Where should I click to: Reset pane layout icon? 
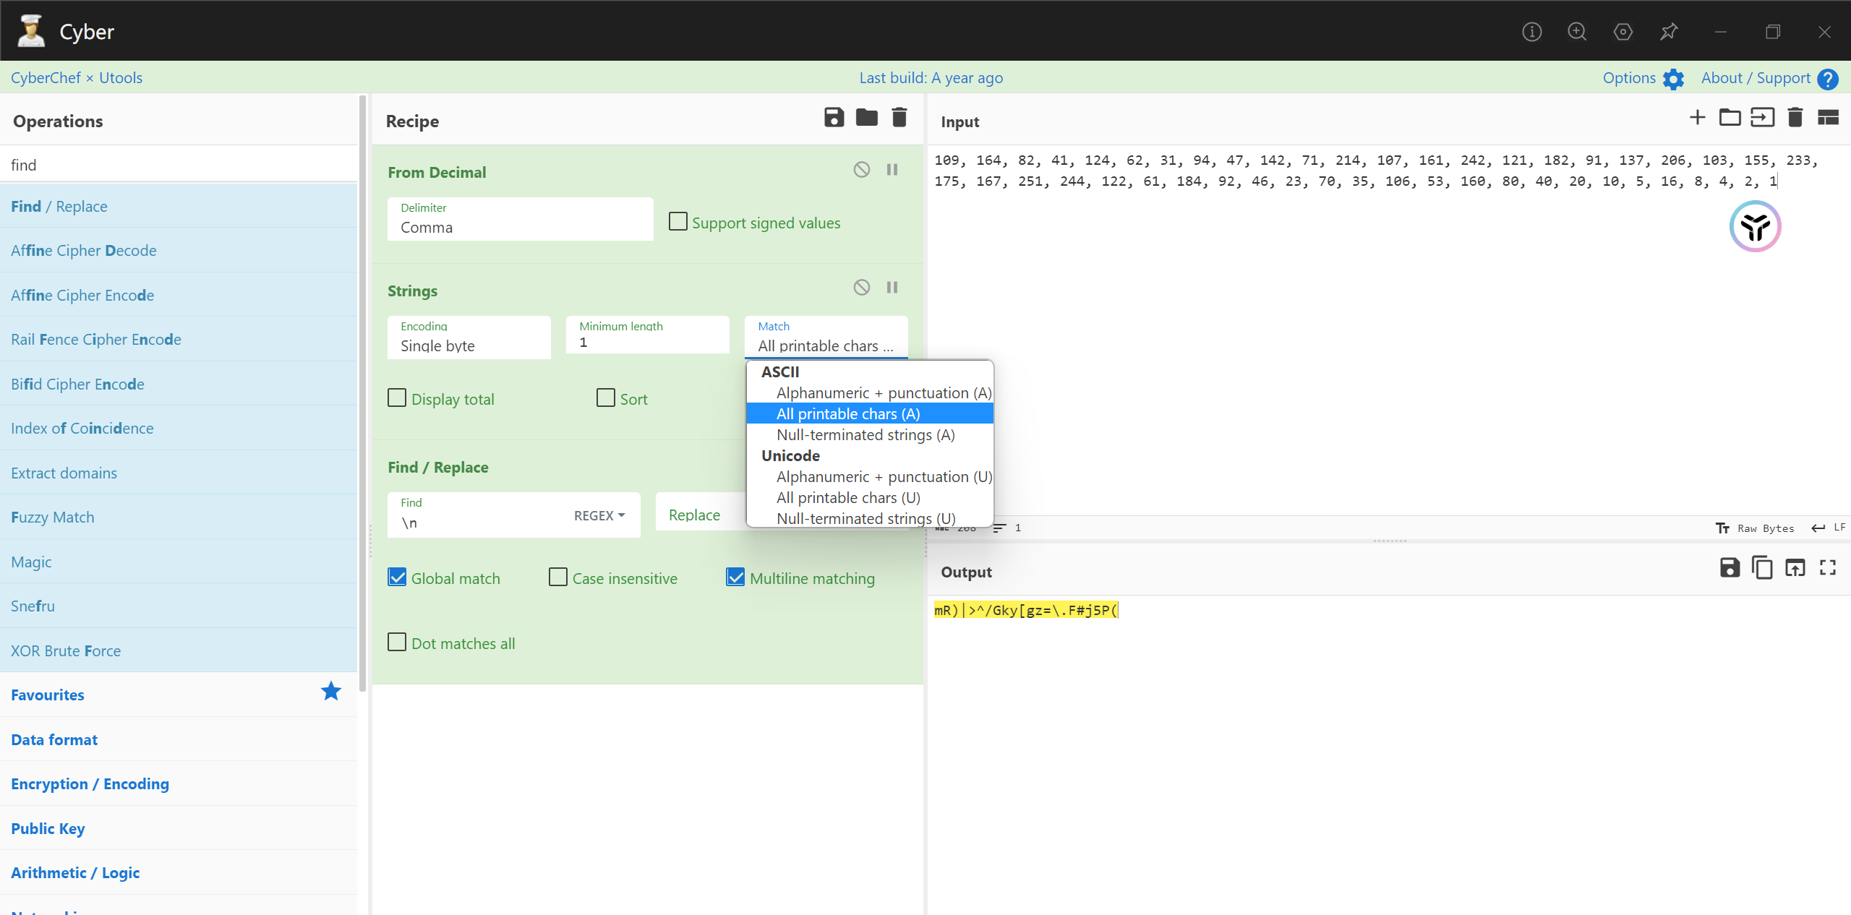point(1828,117)
